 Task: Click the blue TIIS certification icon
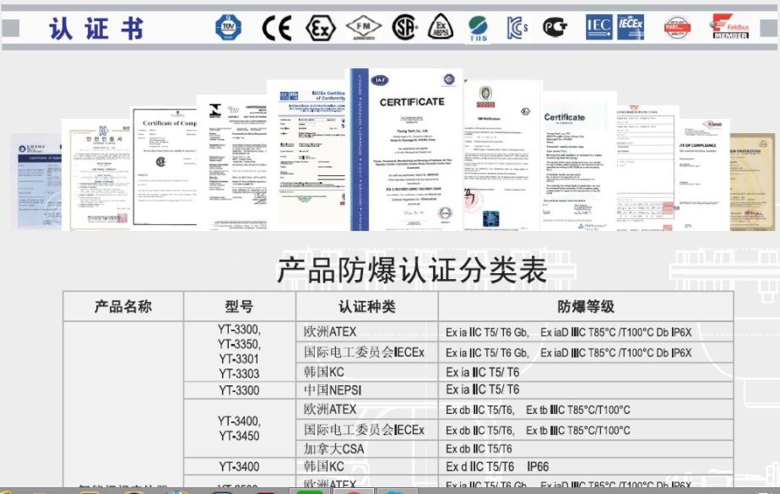pos(481,25)
